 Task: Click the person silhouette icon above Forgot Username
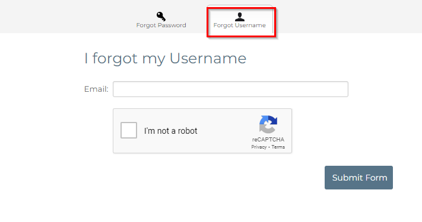point(240,17)
